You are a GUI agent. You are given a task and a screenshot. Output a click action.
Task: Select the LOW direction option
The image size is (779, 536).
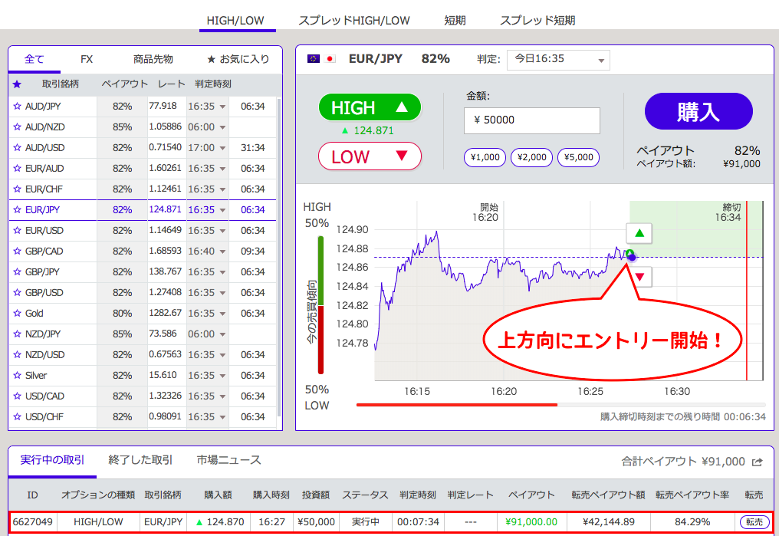[370, 156]
